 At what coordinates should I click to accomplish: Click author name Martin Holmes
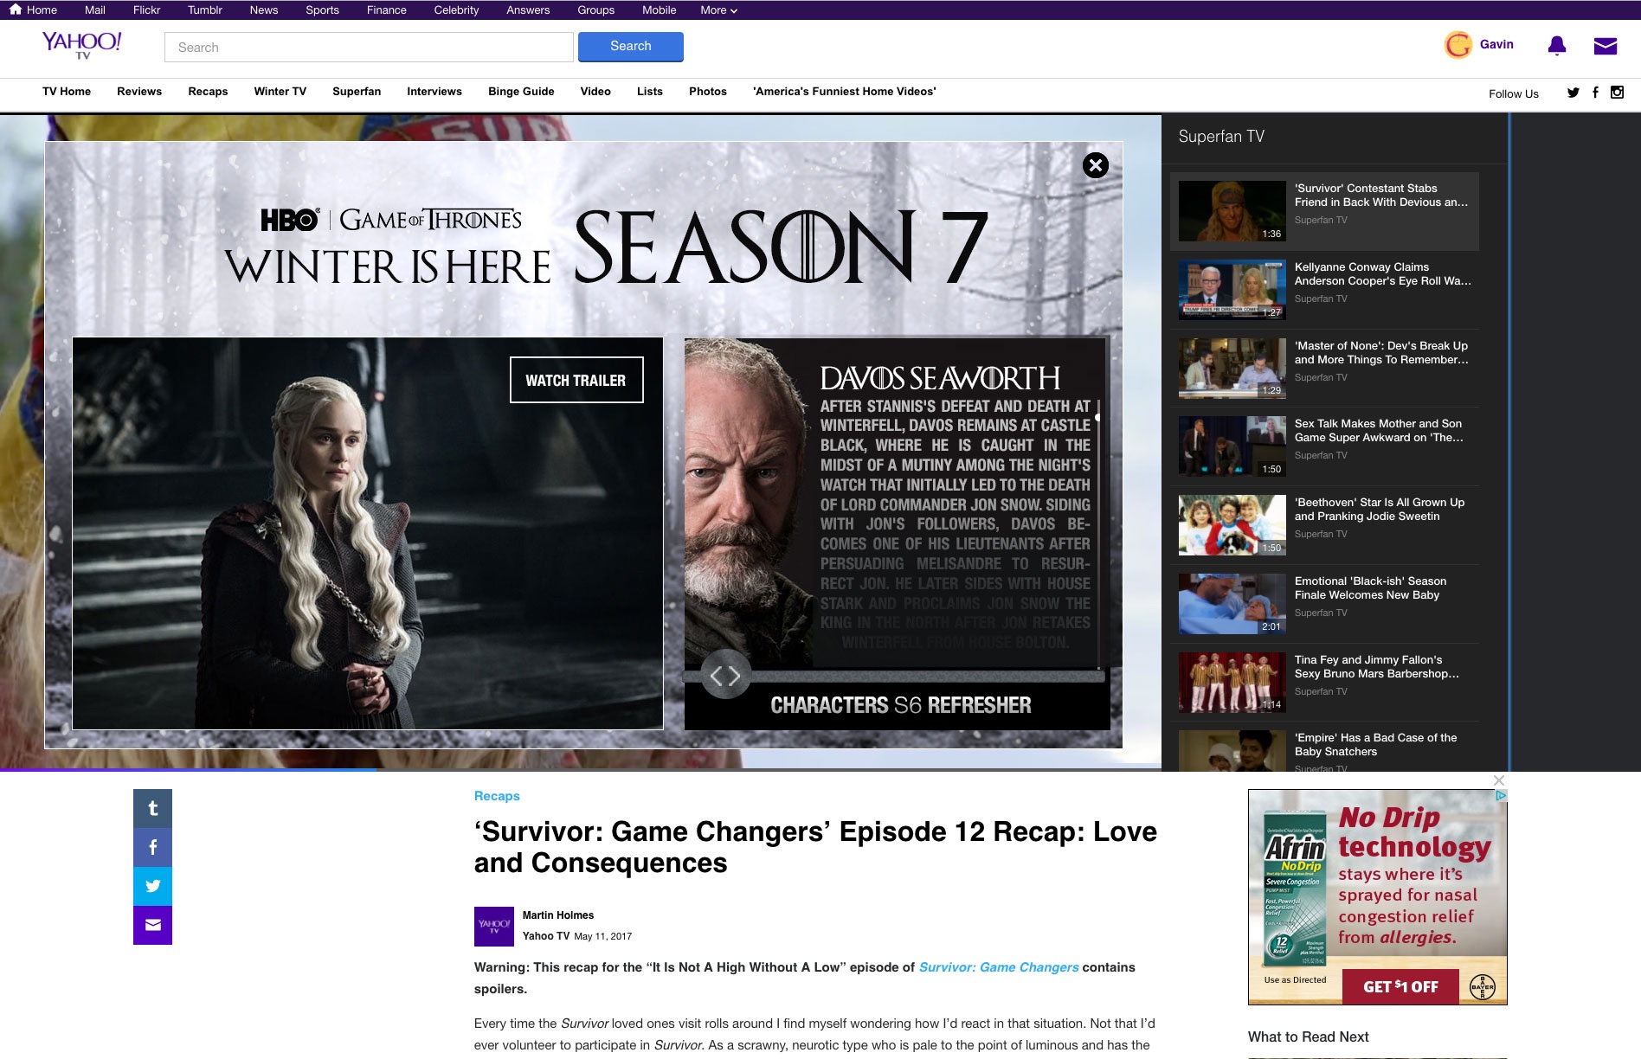pyautogui.click(x=558, y=915)
